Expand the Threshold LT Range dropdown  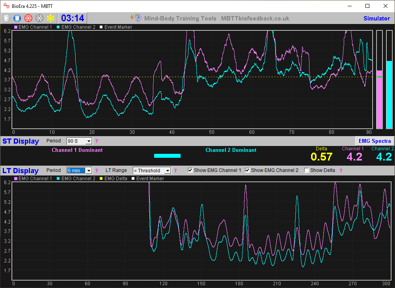tap(167, 170)
